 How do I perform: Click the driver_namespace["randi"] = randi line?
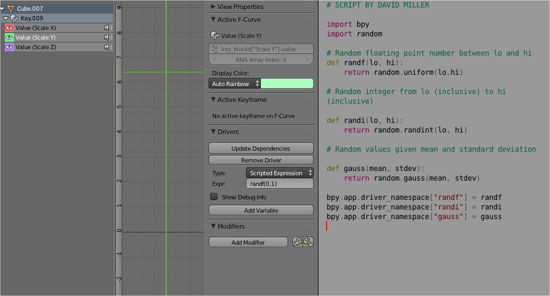click(414, 207)
